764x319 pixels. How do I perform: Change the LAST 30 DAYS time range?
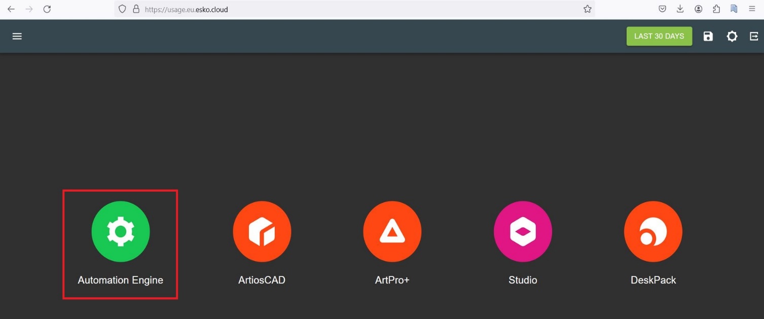(x=659, y=36)
